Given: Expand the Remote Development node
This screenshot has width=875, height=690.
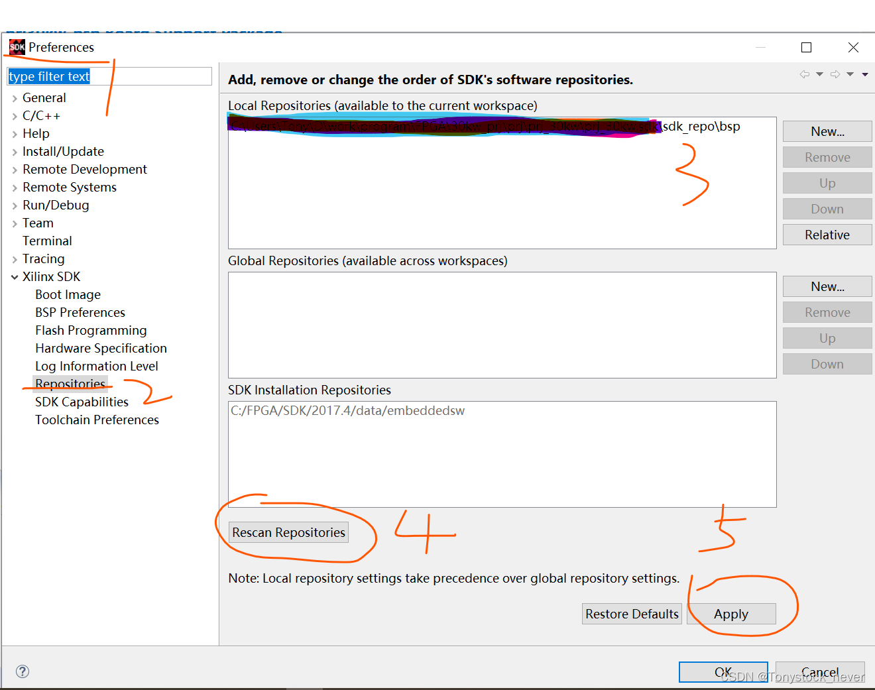Looking at the screenshot, I should (15, 170).
